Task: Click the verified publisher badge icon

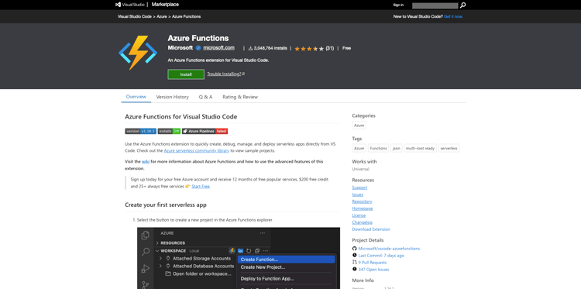Action: 198,48
